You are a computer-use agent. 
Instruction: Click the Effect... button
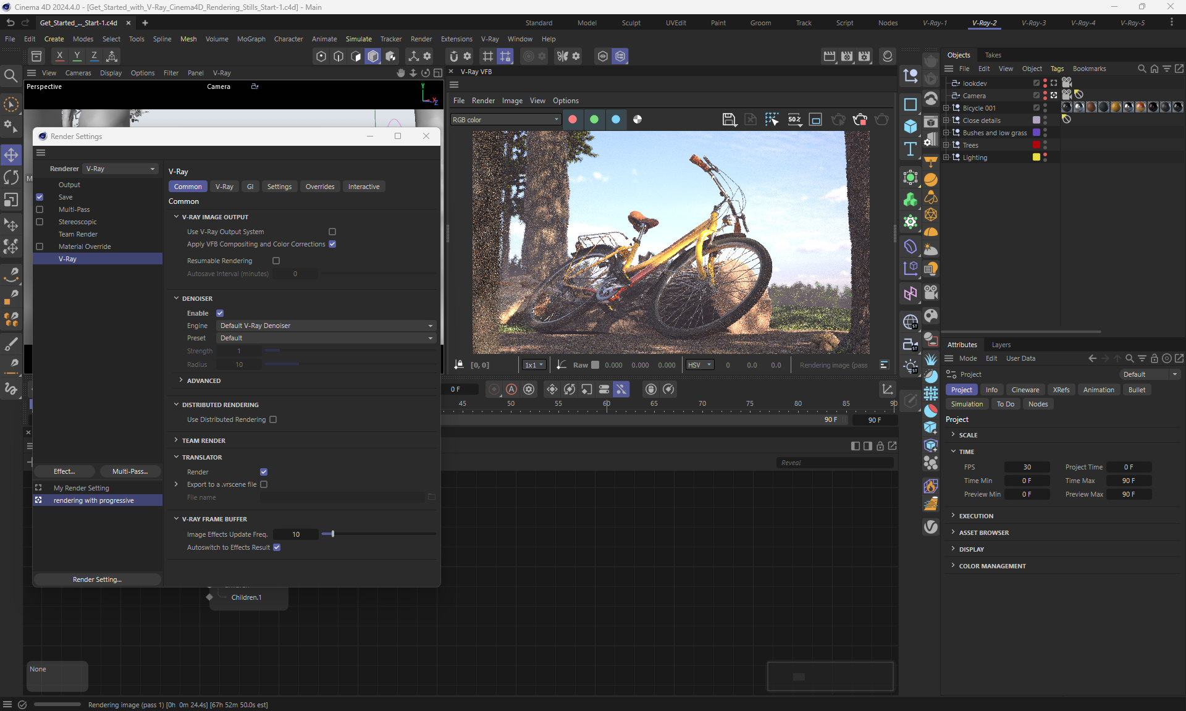[64, 471]
